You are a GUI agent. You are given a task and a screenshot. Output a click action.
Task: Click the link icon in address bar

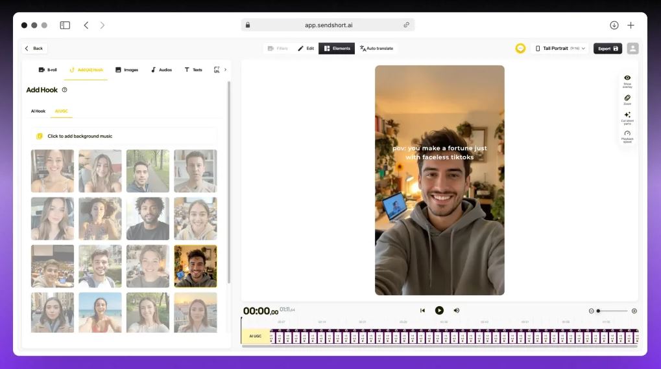pos(406,25)
